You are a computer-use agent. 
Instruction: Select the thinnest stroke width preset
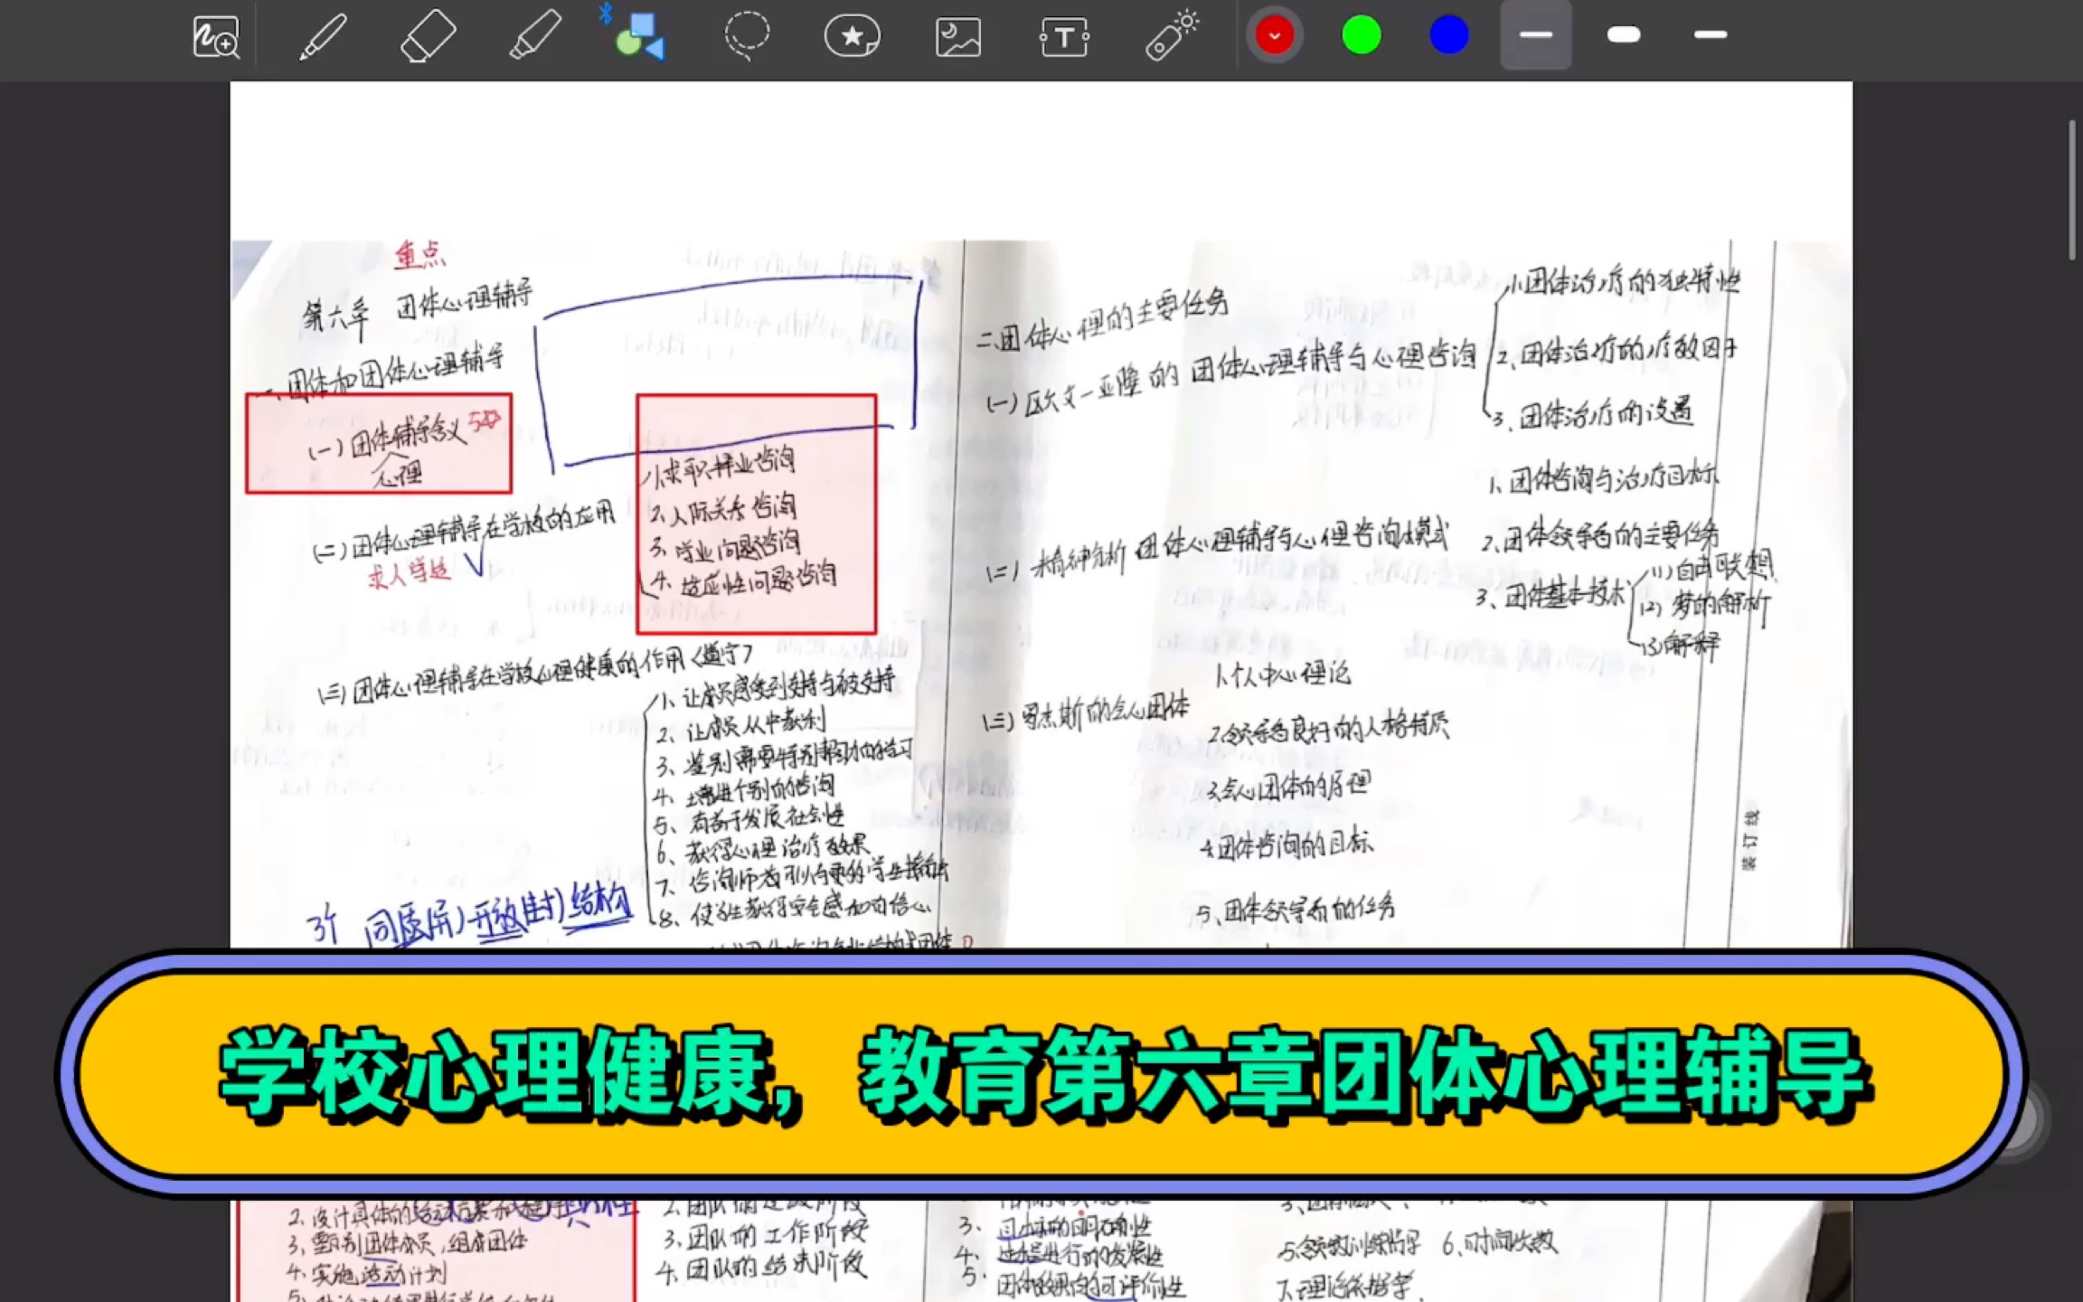1534,34
